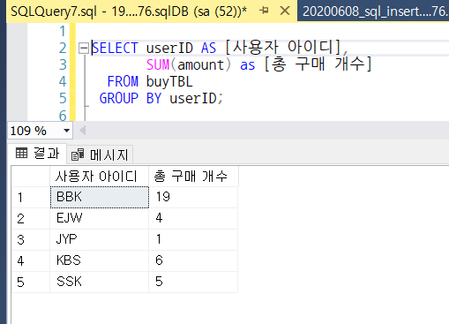Click the alias [사용자 아이디] in query
Viewport: 449px width, 324px height.
(283, 47)
